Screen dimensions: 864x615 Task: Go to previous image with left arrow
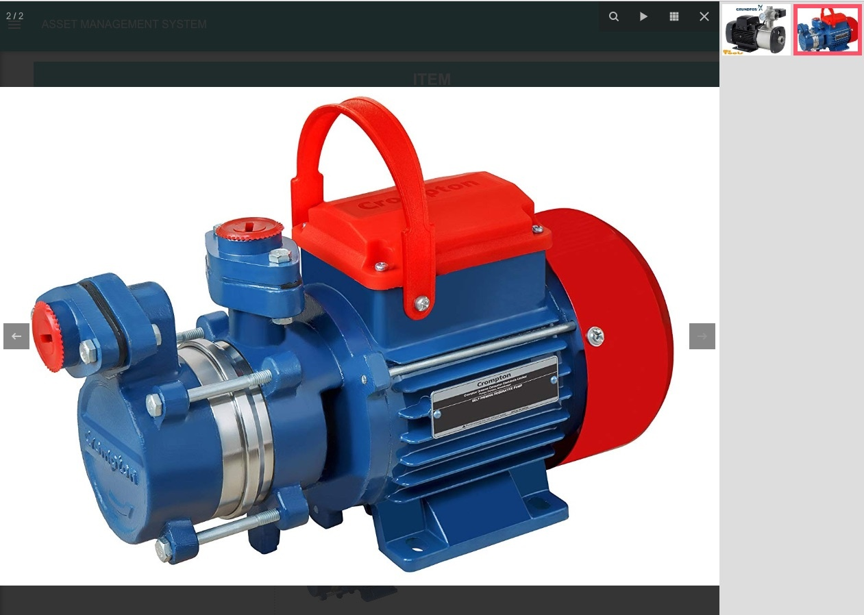pyautogui.click(x=16, y=336)
